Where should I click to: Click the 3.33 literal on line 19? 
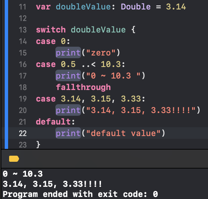pos(131,99)
